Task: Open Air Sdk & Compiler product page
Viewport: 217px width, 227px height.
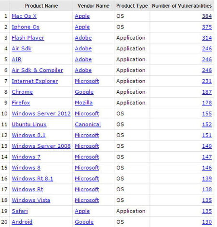Action: point(37,70)
